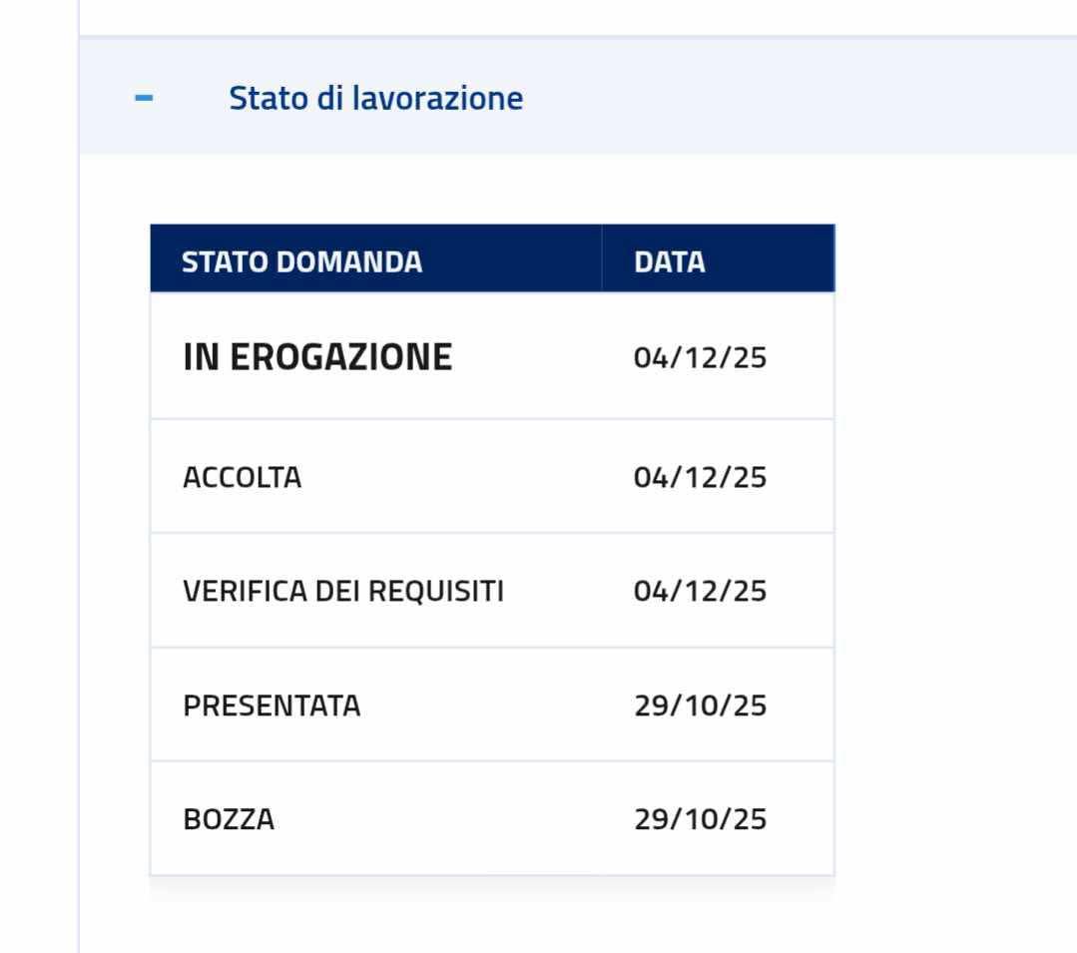Click the date beside VERIFICA DEI REQUISITI
This screenshot has height=953, width=1077.
point(700,591)
